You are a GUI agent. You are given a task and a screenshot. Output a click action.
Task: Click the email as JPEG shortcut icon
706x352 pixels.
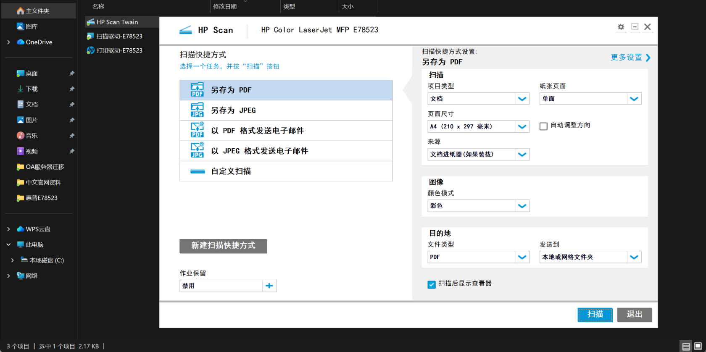coord(197,150)
